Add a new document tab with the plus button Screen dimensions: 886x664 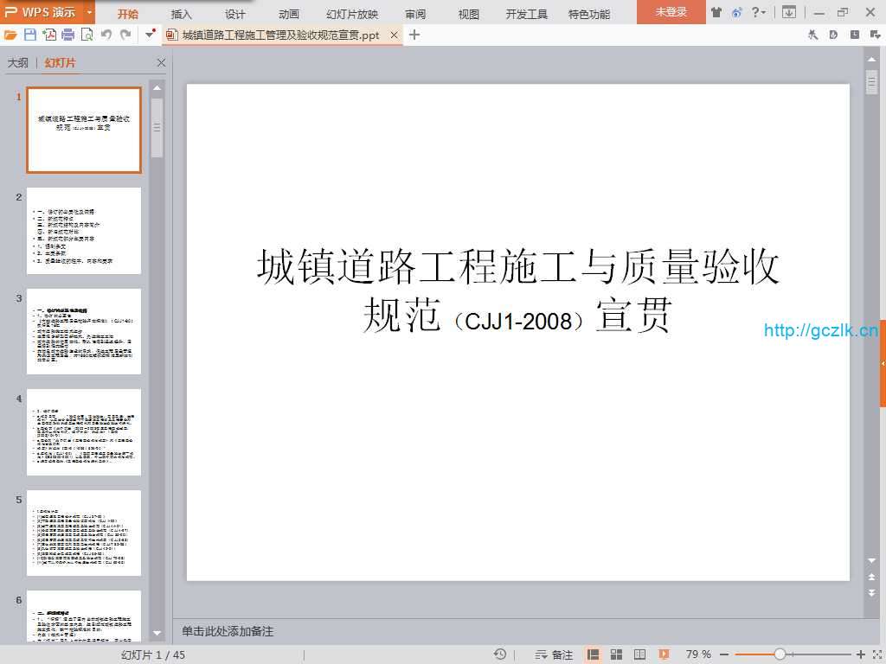coord(414,35)
